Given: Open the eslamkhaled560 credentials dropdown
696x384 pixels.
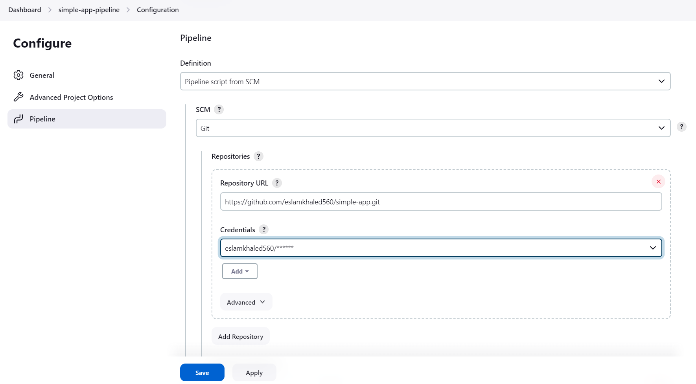Looking at the screenshot, I should click(x=440, y=248).
